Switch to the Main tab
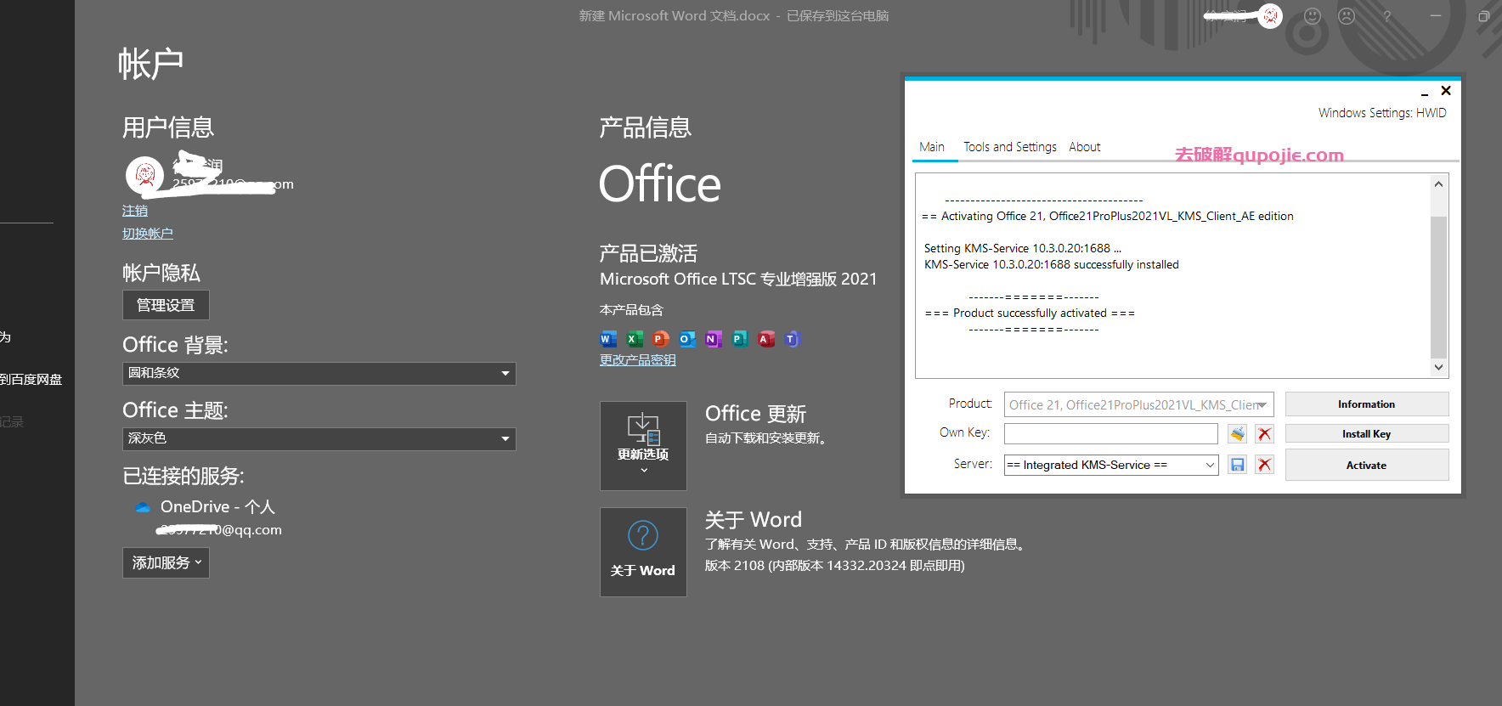The image size is (1502, 706). pyautogui.click(x=932, y=147)
